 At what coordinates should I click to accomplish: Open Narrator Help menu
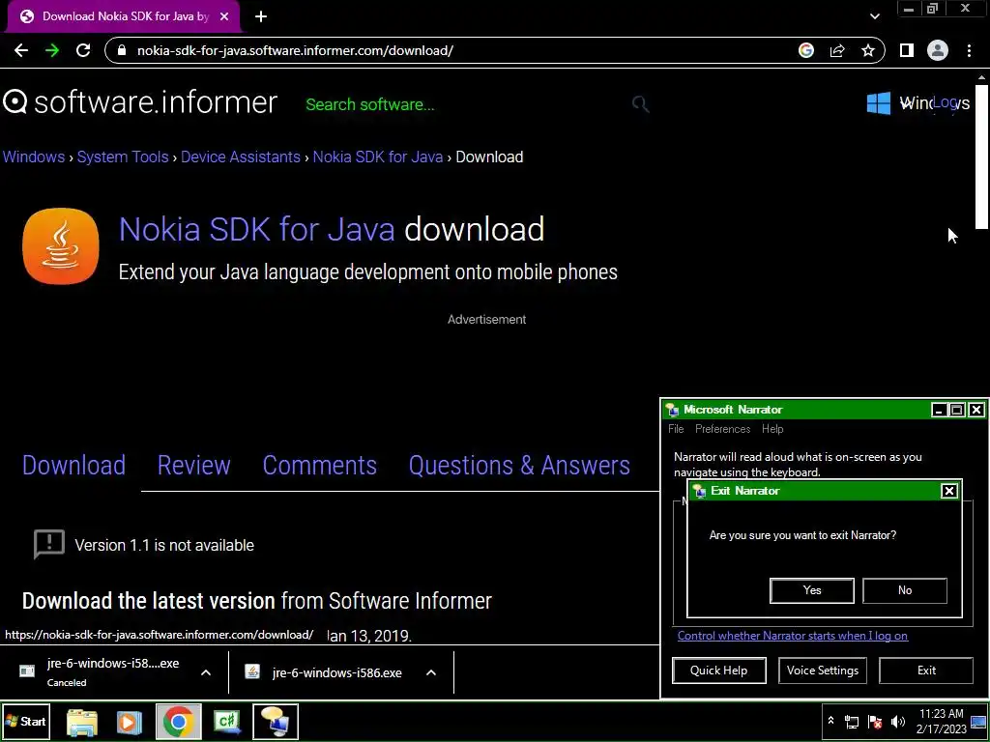[772, 429]
